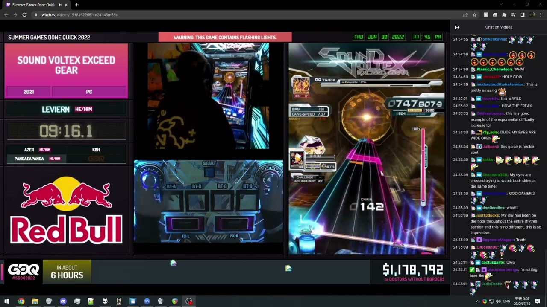Open the media control music-note icon
This screenshot has height=307, width=547.
(513, 15)
